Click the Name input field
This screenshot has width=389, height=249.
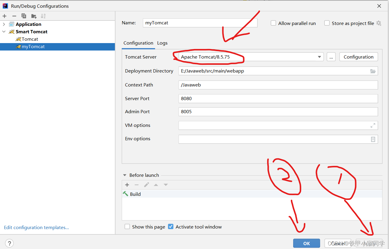pyautogui.click(x=200, y=23)
